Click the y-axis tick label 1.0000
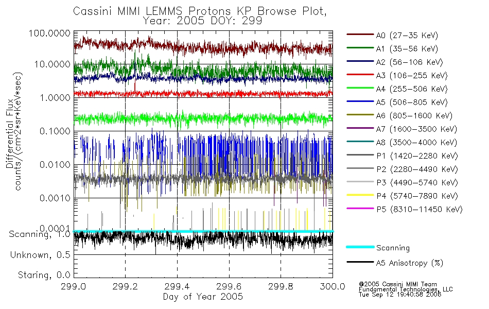Screen dimensions: 489x309 (x=55, y=98)
